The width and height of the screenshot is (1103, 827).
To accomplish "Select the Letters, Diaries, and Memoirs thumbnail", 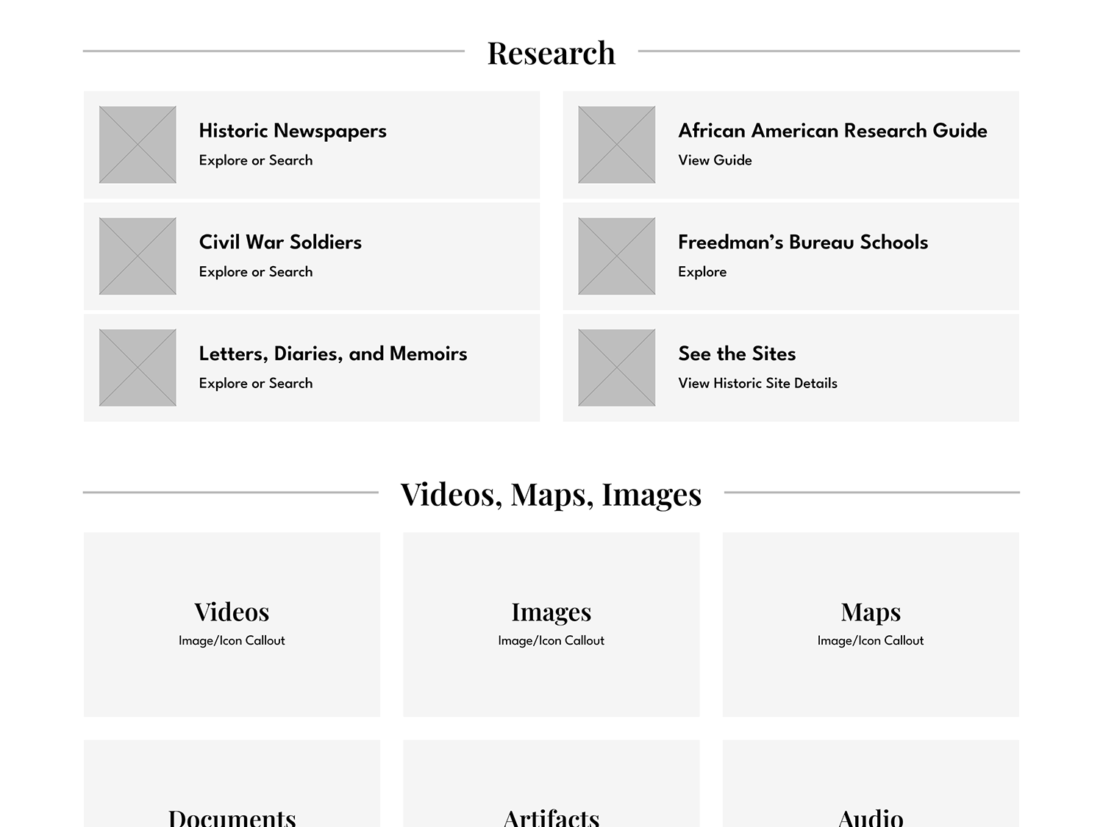I will click(138, 368).
